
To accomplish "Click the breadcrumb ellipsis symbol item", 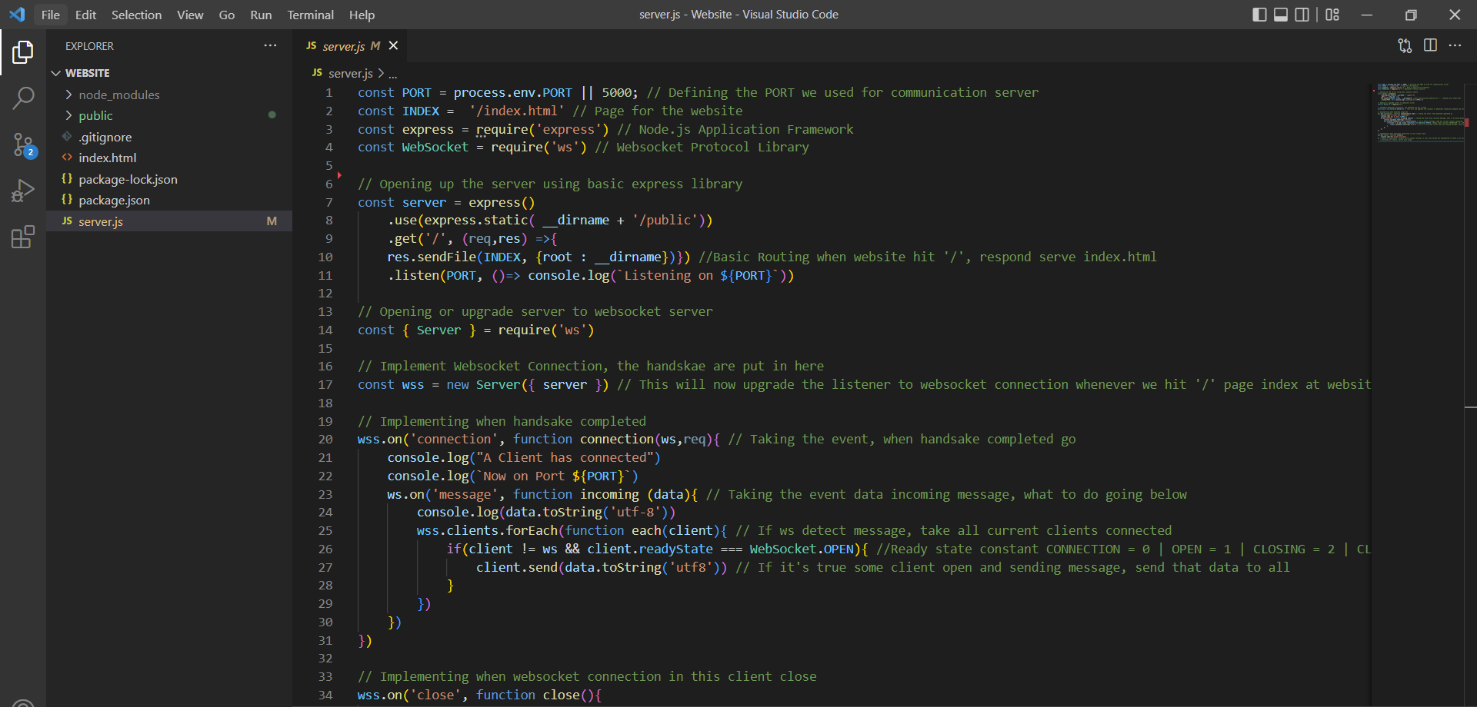I will [393, 73].
